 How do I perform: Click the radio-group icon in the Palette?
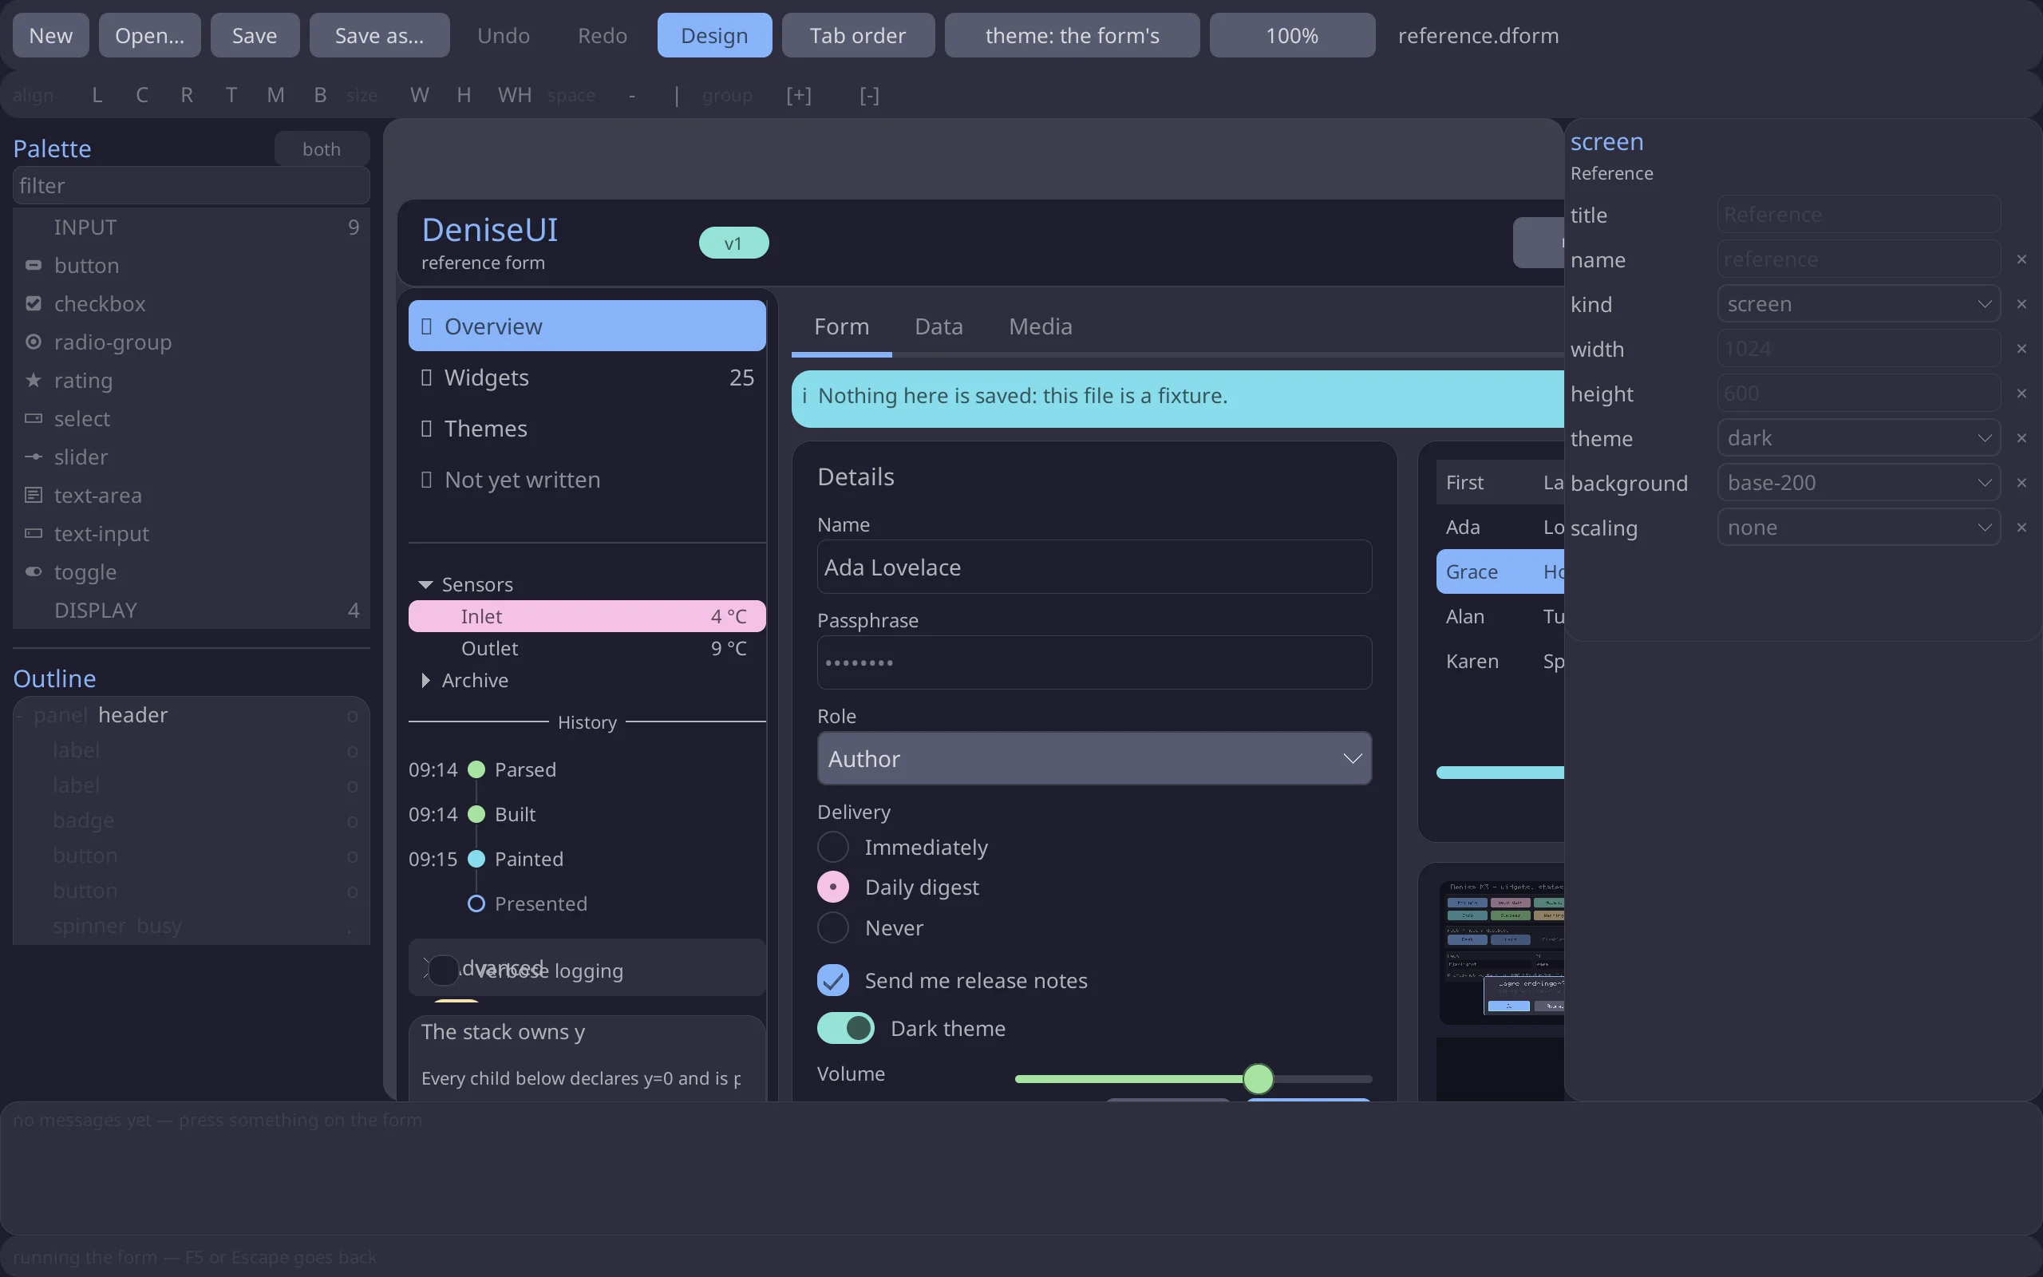[x=33, y=342]
